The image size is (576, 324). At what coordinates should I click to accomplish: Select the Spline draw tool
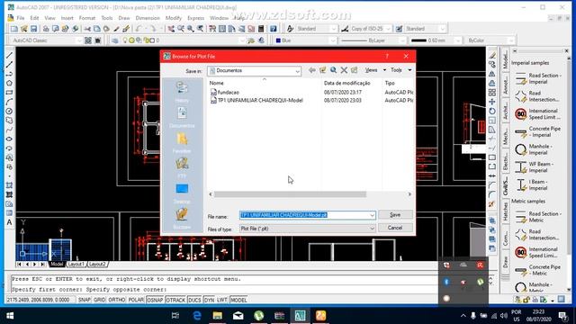(9, 130)
